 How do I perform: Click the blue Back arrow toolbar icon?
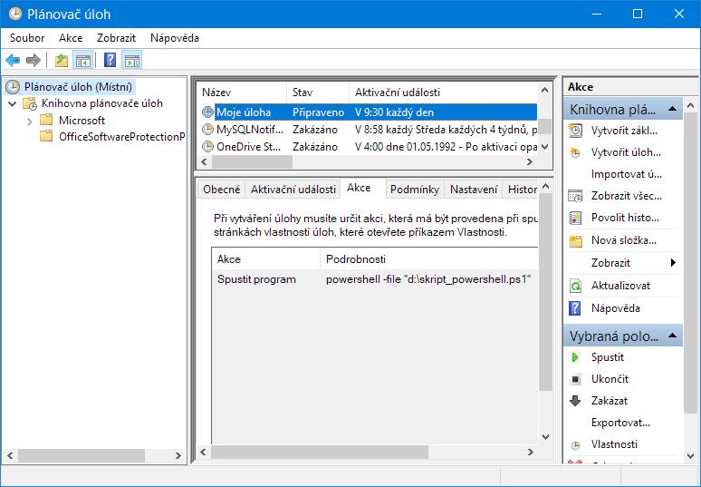click(13, 61)
